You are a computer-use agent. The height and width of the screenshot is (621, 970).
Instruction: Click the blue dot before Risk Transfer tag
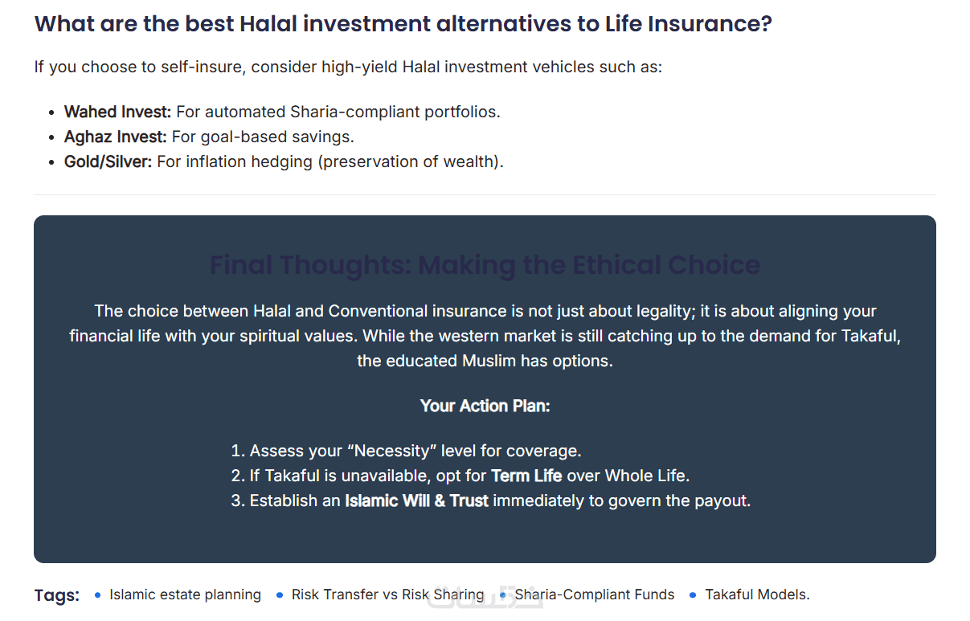tap(280, 595)
